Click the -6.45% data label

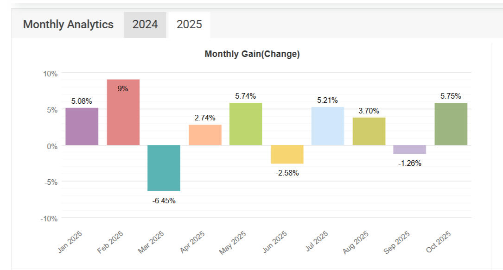point(164,201)
